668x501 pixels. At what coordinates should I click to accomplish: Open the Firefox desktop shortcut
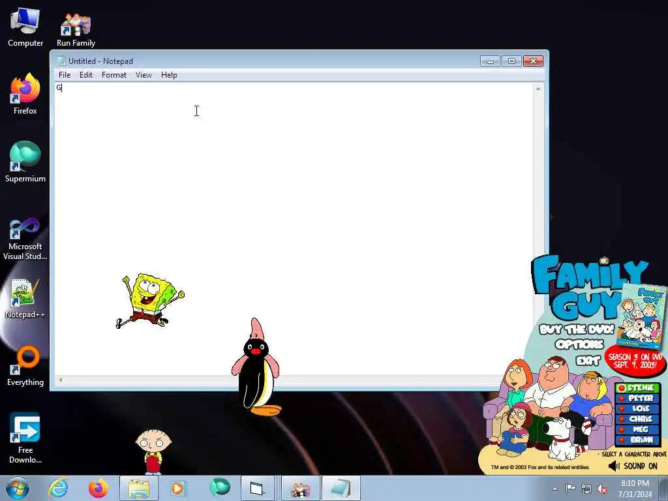tap(25, 95)
